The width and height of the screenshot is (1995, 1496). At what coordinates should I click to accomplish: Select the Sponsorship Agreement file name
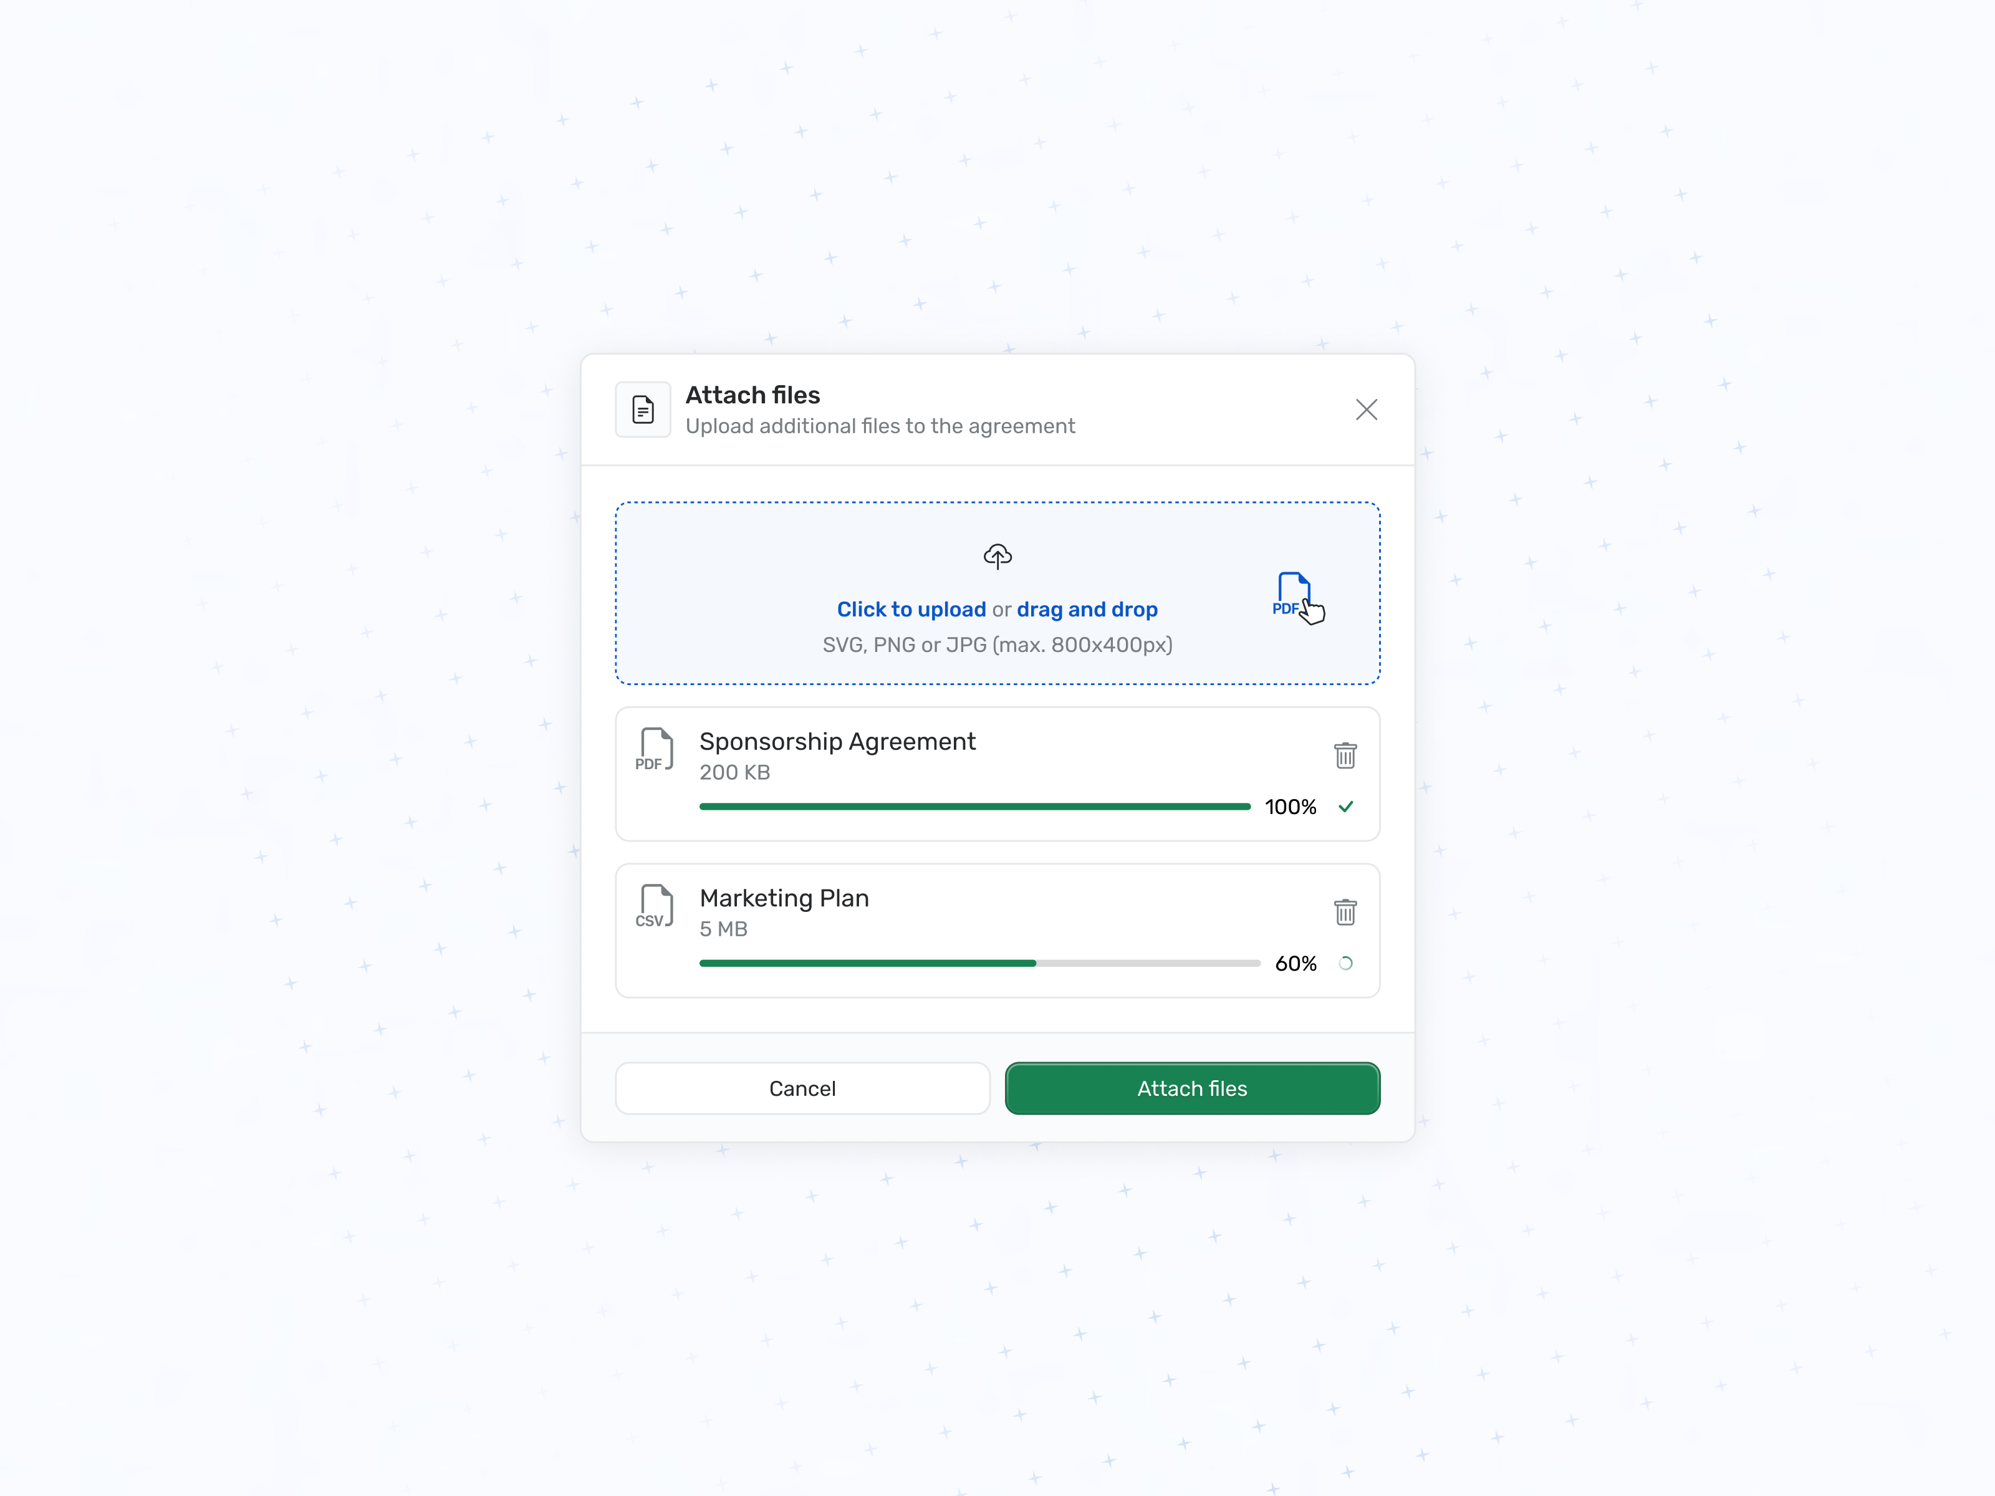(x=837, y=741)
